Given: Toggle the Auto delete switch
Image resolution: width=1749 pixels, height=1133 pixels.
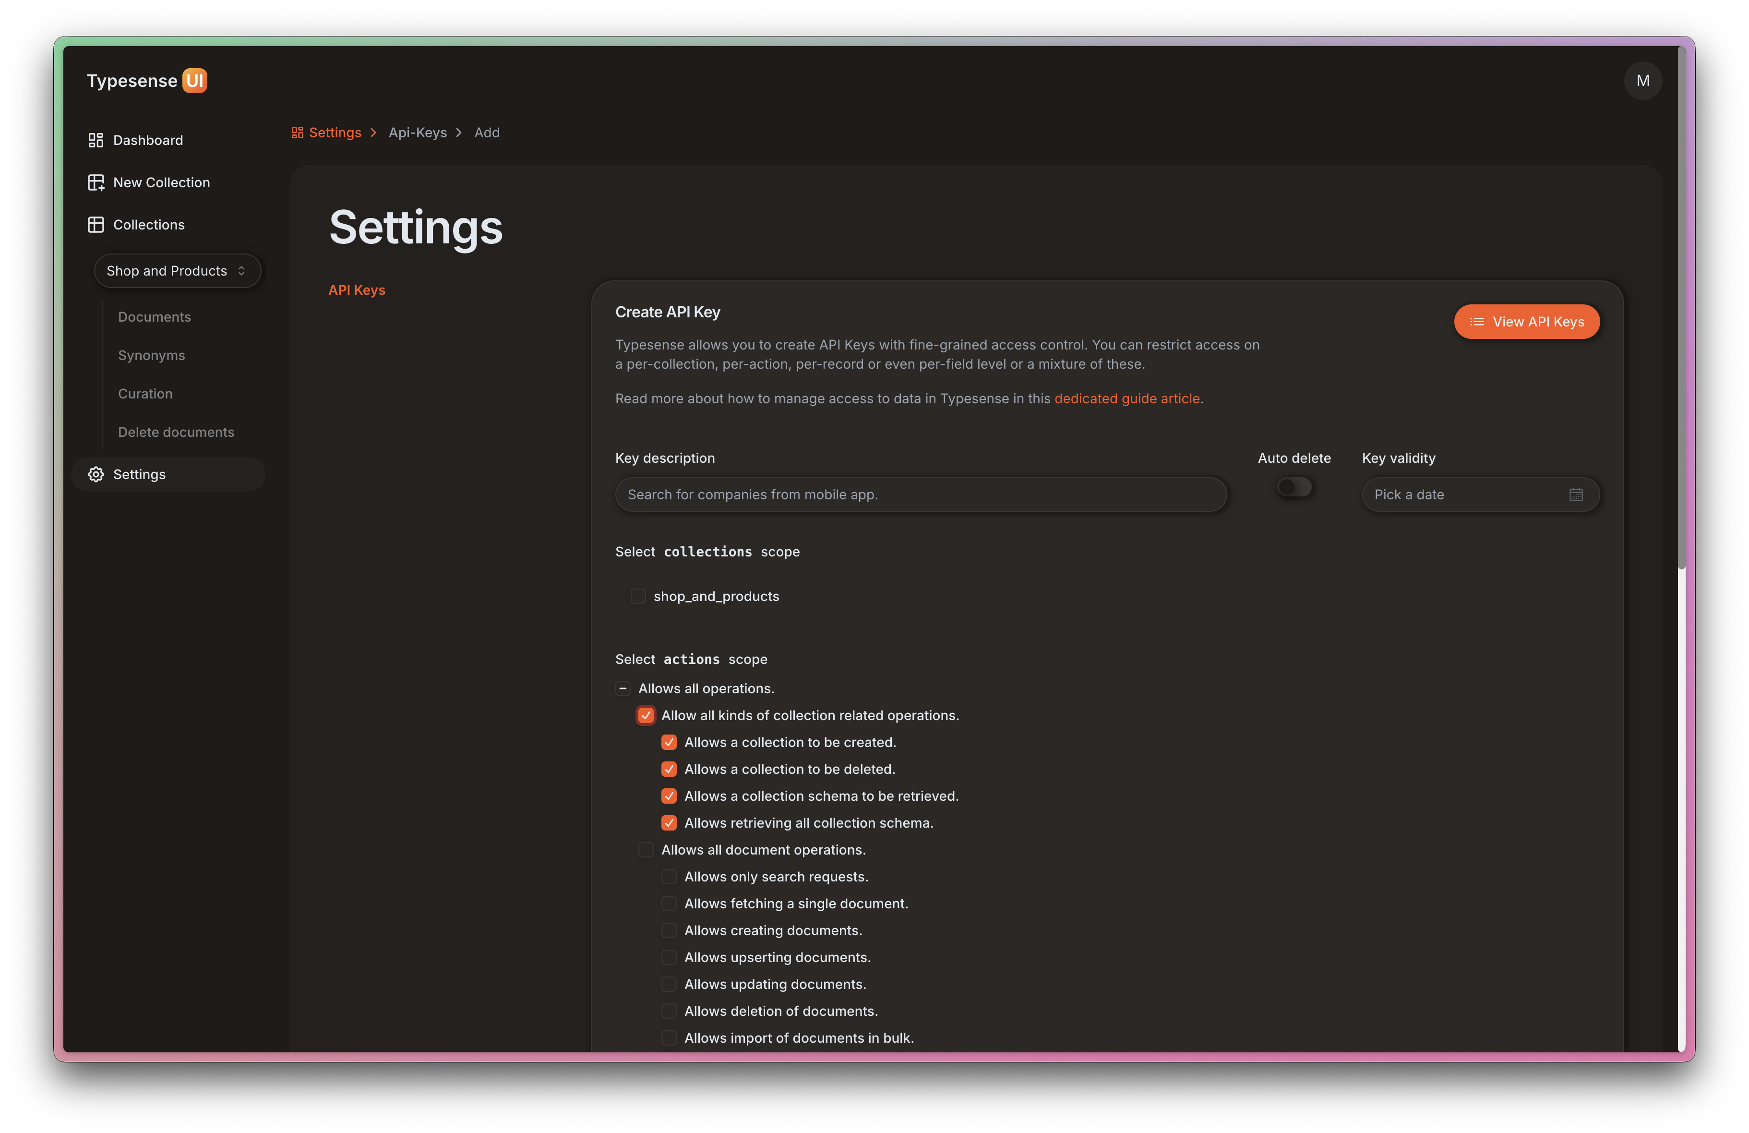Looking at the screenshot, I should click(x=1294, y=487).
